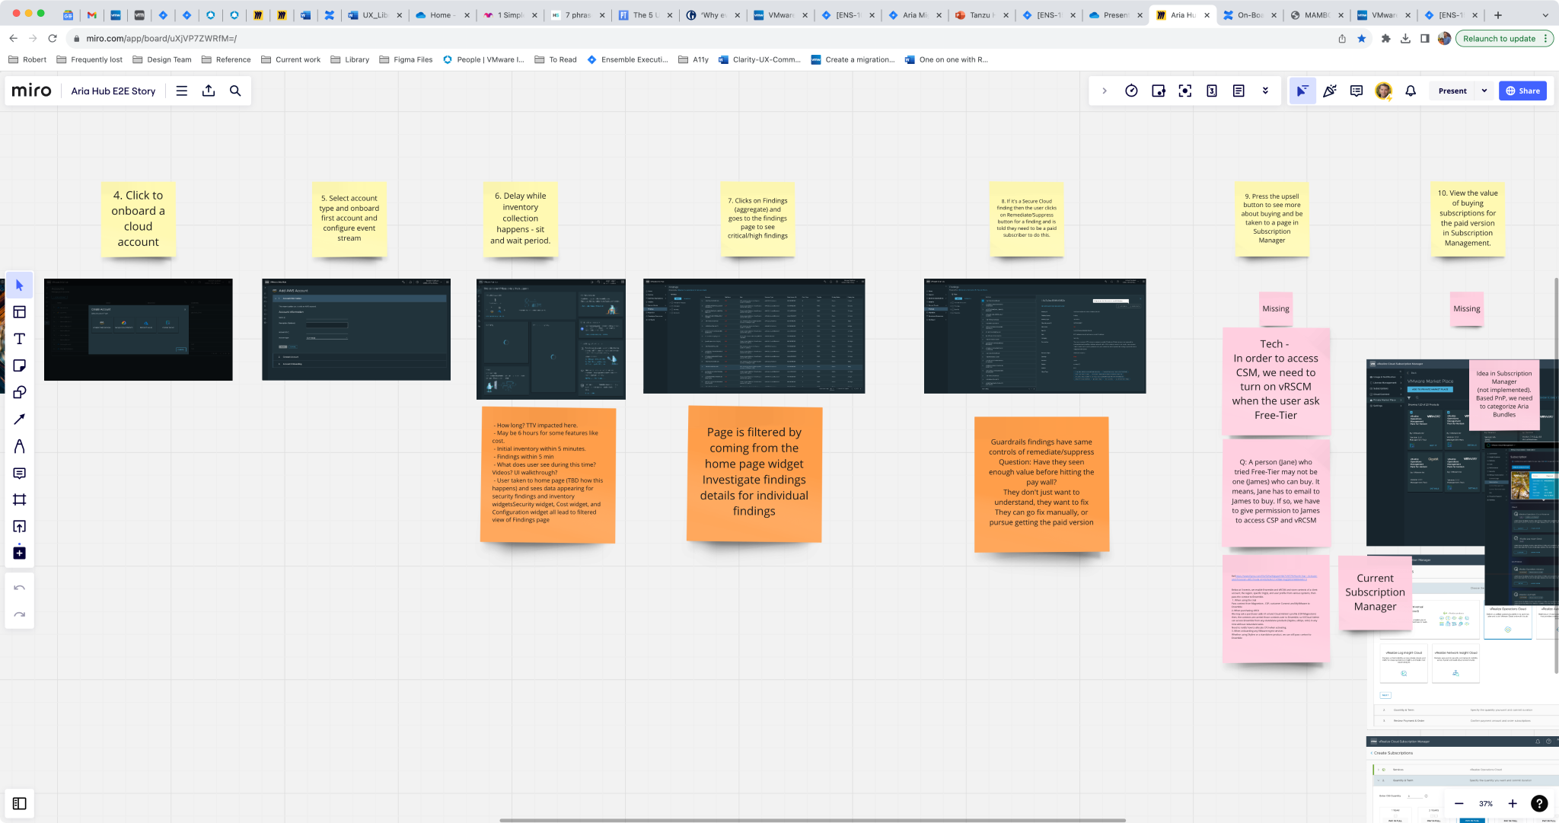This screenshot has height=823, width=1559.
Task: Open the Templates tool in the left toolbar
Action: point(20,312)
